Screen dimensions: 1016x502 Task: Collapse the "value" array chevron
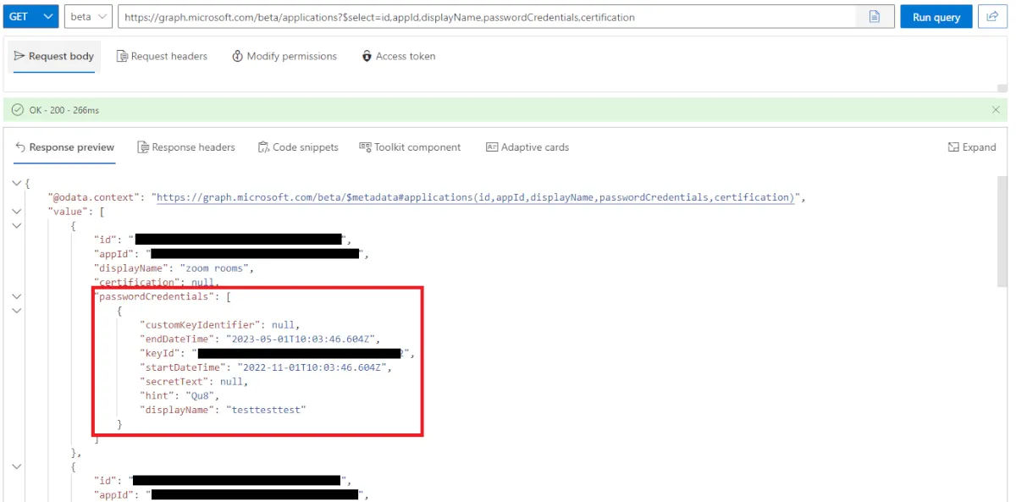tap(17, 212)
